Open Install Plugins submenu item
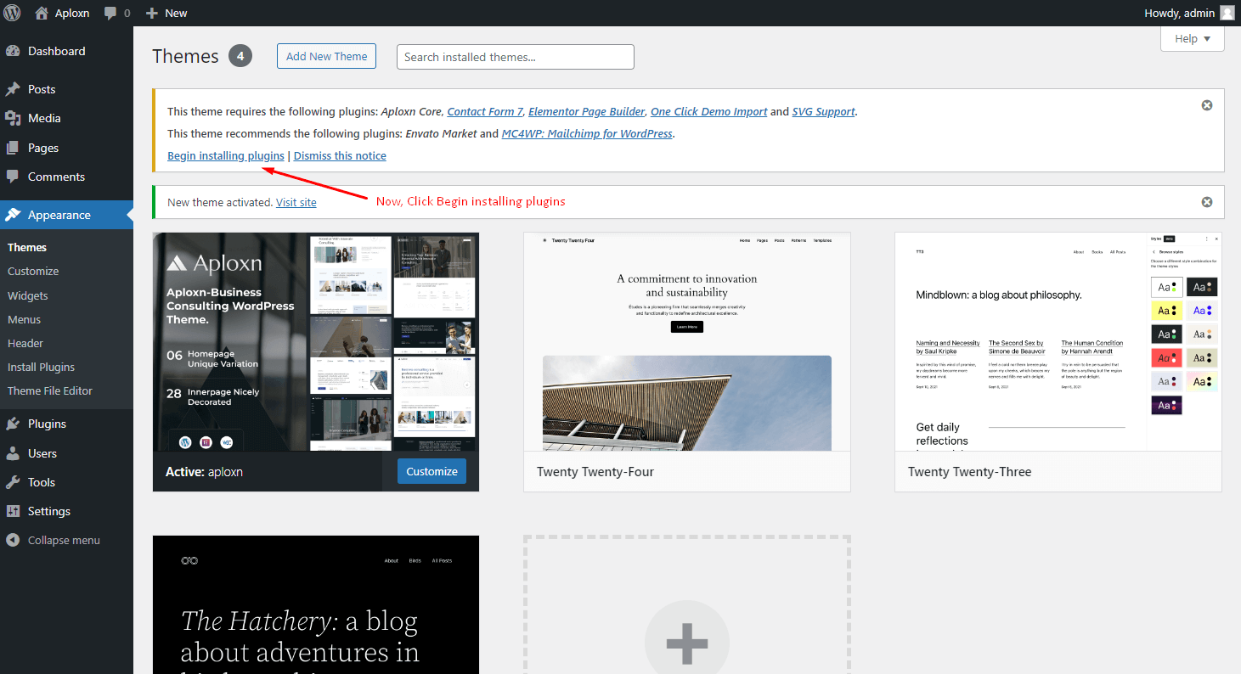The height and width of the screenshot is (674, 1241). click(41, 367)
